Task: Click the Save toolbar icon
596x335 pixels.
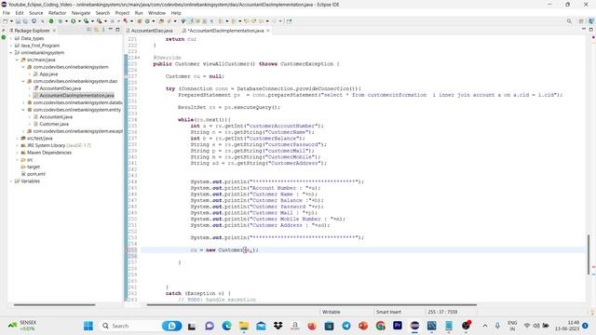Action: (18, 21)
